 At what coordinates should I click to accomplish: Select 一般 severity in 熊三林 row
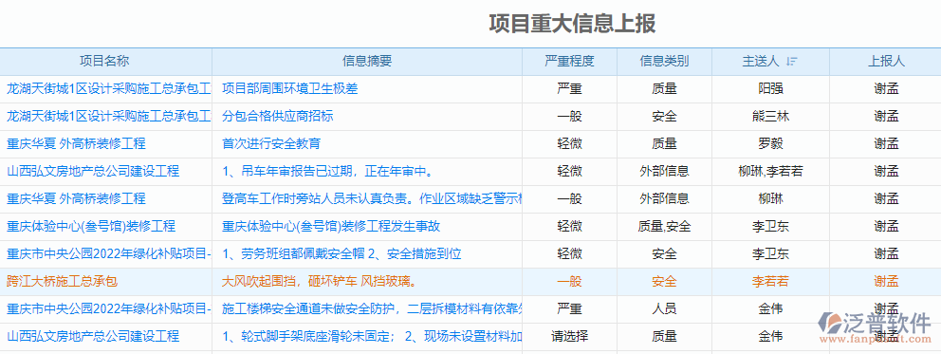(569, 117)
